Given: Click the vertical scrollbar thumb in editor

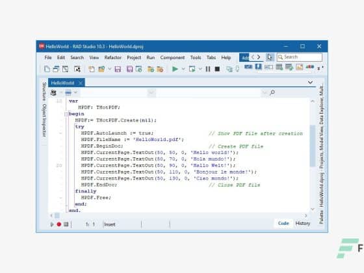Looking at the screenshot, I should click(313, 146).
